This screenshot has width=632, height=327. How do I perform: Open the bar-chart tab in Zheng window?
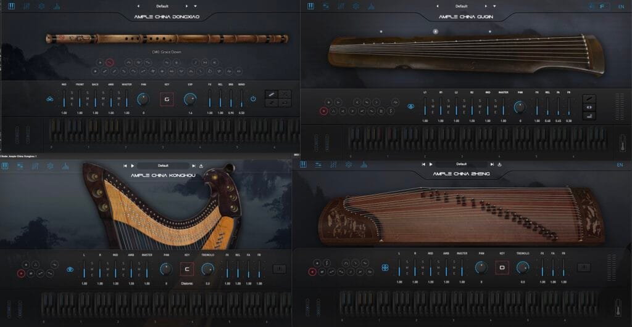coord(364,164)
